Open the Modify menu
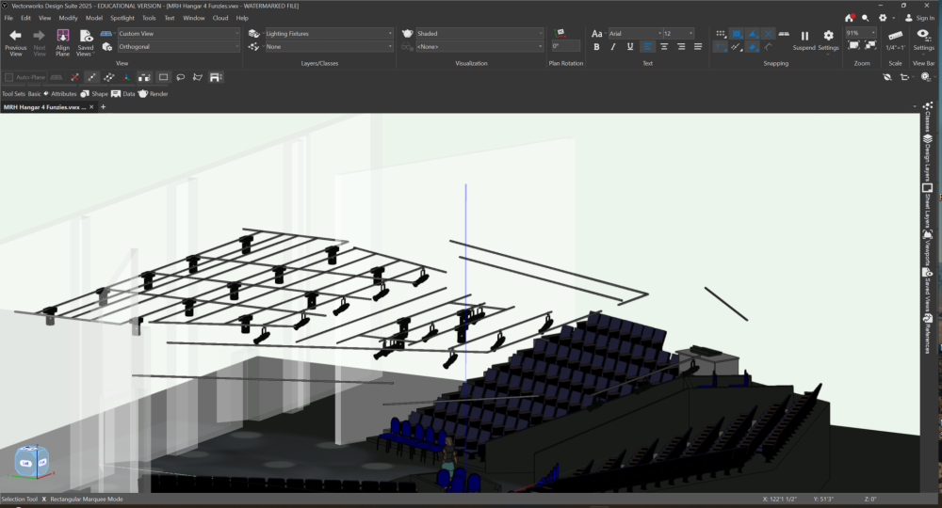 tap(69, 18)
